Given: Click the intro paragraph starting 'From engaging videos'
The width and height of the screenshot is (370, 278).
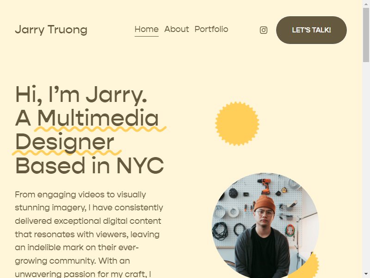Looking at the screenshot, I should pos(89,234).
